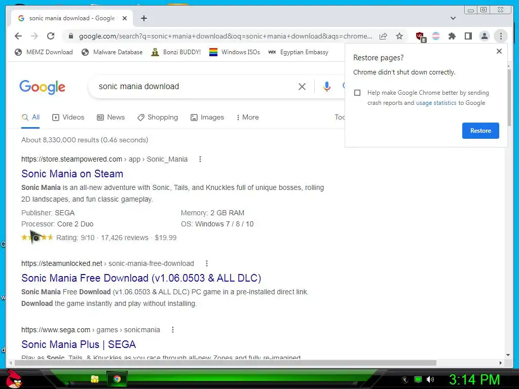Open options for the steampowered.com result
519x389 pixels.
tap(200, 159)
